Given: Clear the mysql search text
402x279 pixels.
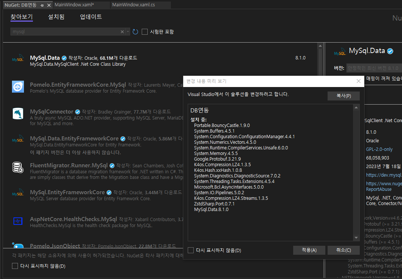Looking at the screenshot, I should pos(122,32).
